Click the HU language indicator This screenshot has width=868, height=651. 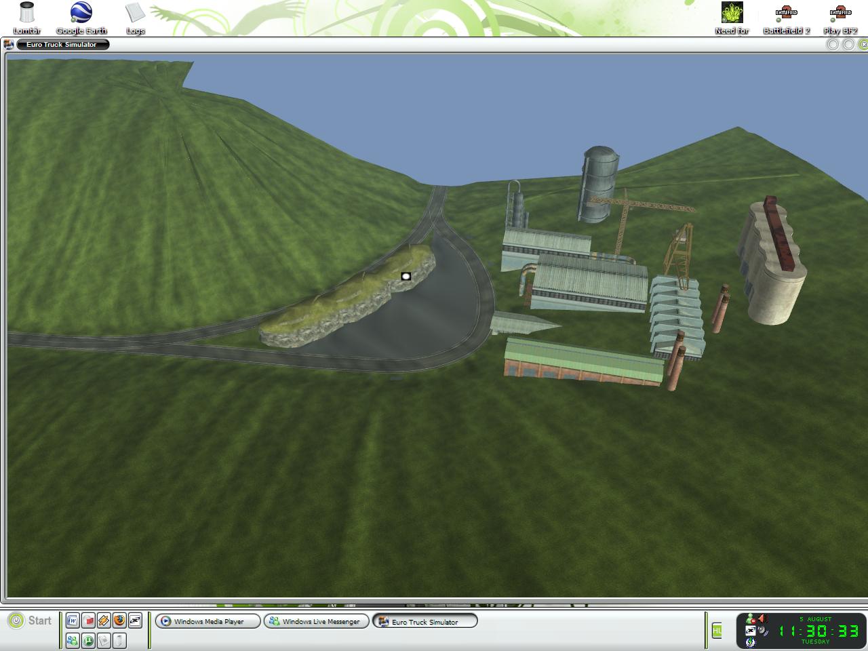coord(717,631)
